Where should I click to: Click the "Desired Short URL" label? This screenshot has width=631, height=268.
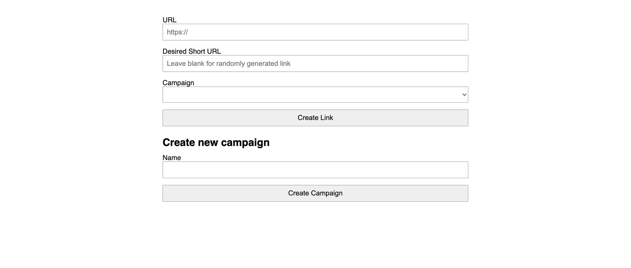[x=191, y=51]
